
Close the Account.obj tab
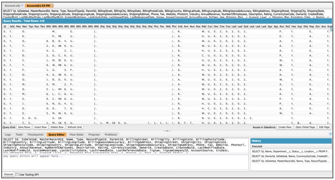coord(22,5)
